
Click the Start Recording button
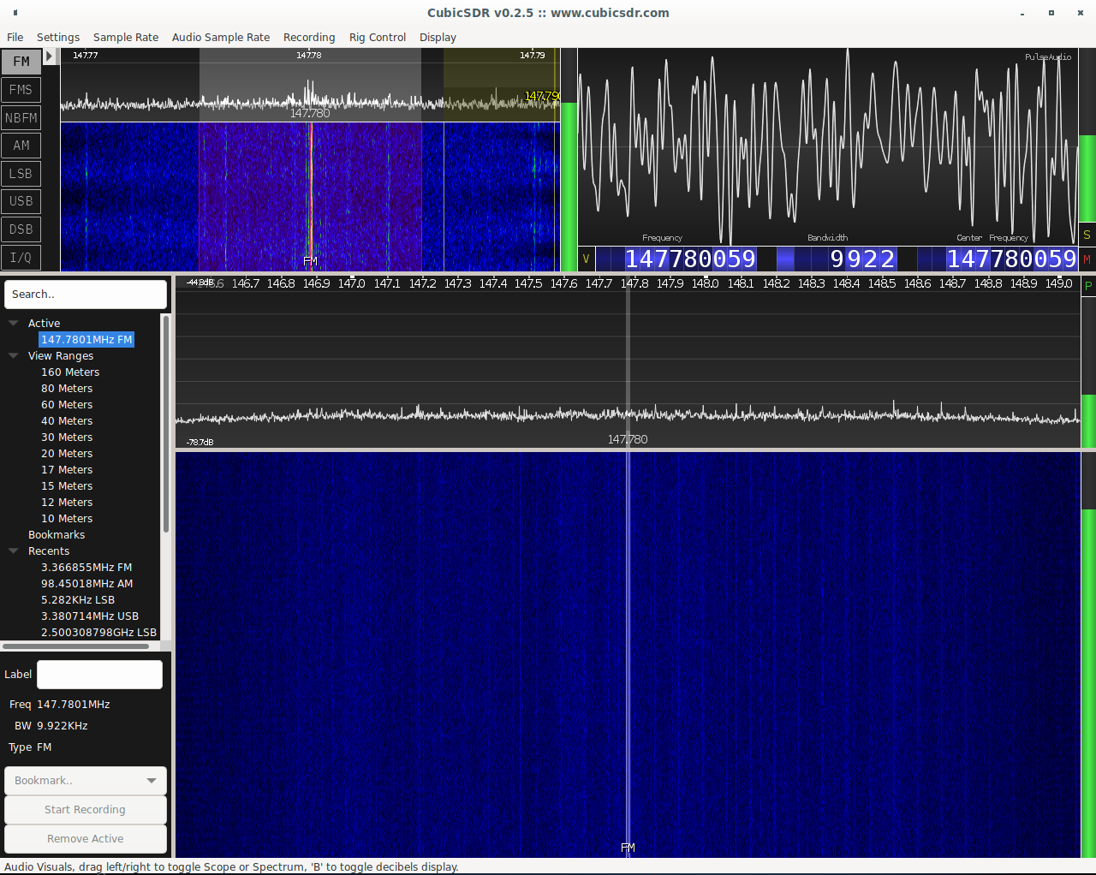click(86, 810)
